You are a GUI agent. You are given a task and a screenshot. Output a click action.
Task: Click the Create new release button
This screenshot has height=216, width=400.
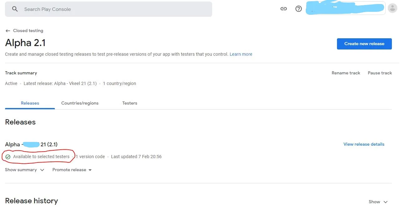pyautogui.click(x=364, y=44)
